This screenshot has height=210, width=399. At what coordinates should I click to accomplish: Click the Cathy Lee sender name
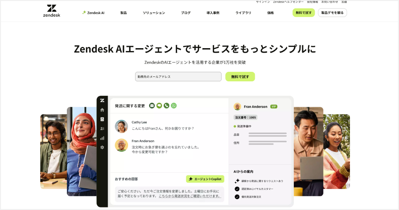[139, 122]
